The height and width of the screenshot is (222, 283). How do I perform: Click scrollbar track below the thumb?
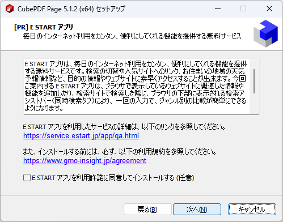[x=254, y=104]
